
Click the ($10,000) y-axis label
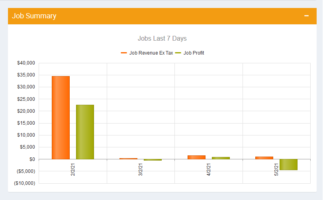click(x=25, y=183)
